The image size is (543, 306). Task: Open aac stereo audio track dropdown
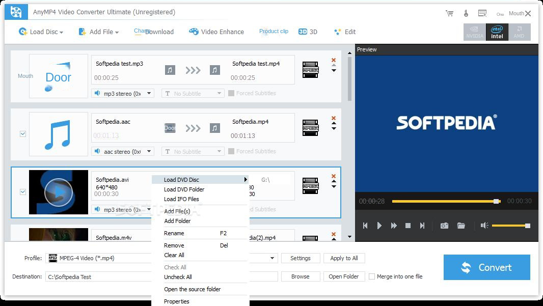tap(123, 151)
